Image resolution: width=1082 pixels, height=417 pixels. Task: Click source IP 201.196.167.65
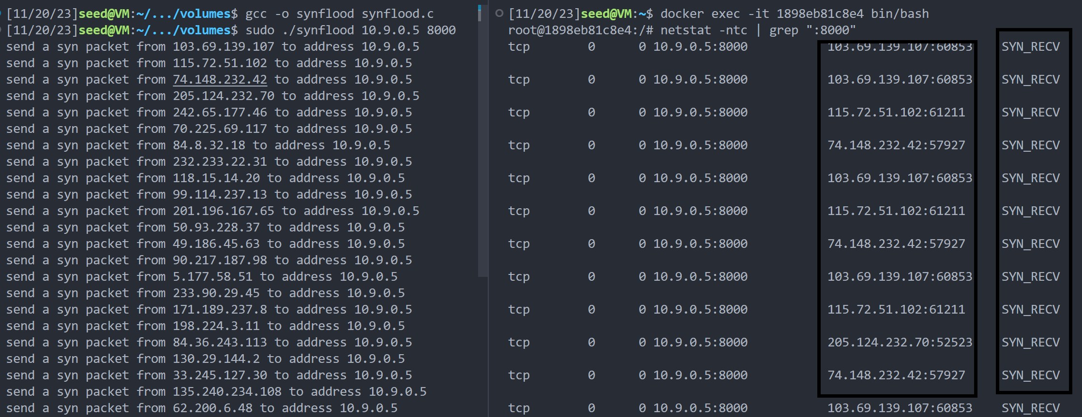[223, 211]
